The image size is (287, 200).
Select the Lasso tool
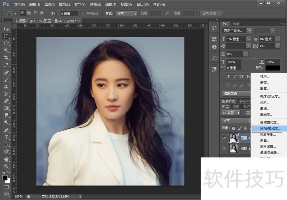pos(6,43)
